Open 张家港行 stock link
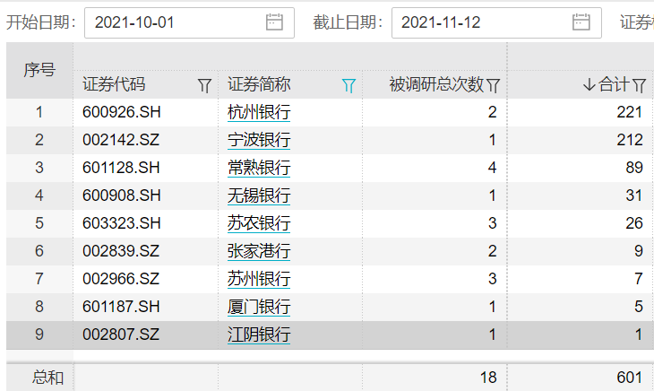This screenshot has width=654, height=391. pos(259,252)
